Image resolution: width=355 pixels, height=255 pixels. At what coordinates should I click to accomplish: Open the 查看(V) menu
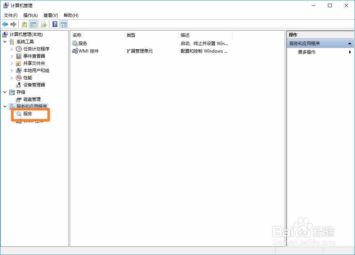50,15
